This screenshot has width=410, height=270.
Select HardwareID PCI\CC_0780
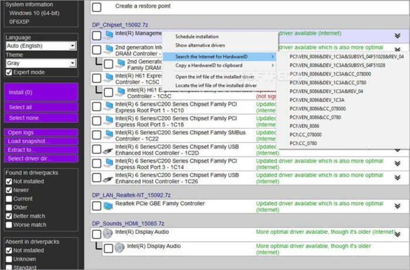[x=303, y=143]
